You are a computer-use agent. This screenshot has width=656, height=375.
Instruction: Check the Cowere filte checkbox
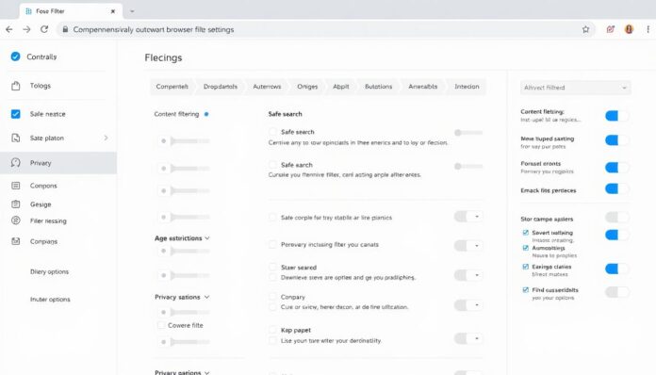pos(161,325)
